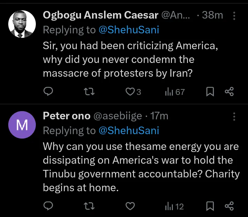Share Ogbogu Anslem Caesar's tweet
The width and height of the screenshot is (248, 217).
pyautogui.click(x=229, y=92)
